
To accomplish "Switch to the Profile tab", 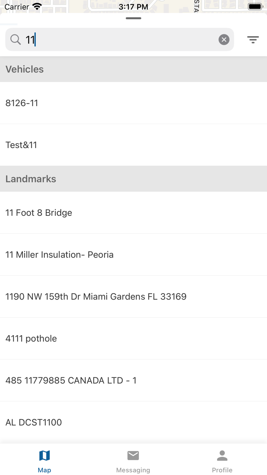I will click(x=222, y=460).
